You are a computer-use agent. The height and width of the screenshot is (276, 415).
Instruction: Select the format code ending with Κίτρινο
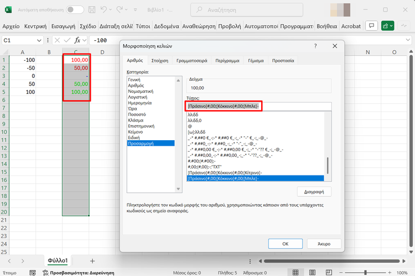coord(256,173)
